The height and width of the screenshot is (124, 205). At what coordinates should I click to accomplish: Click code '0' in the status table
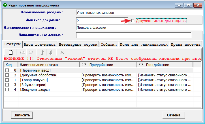pos(15,70)
